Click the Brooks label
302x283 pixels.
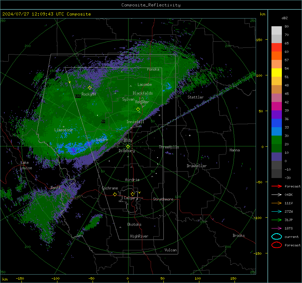(x=239, y=236)
